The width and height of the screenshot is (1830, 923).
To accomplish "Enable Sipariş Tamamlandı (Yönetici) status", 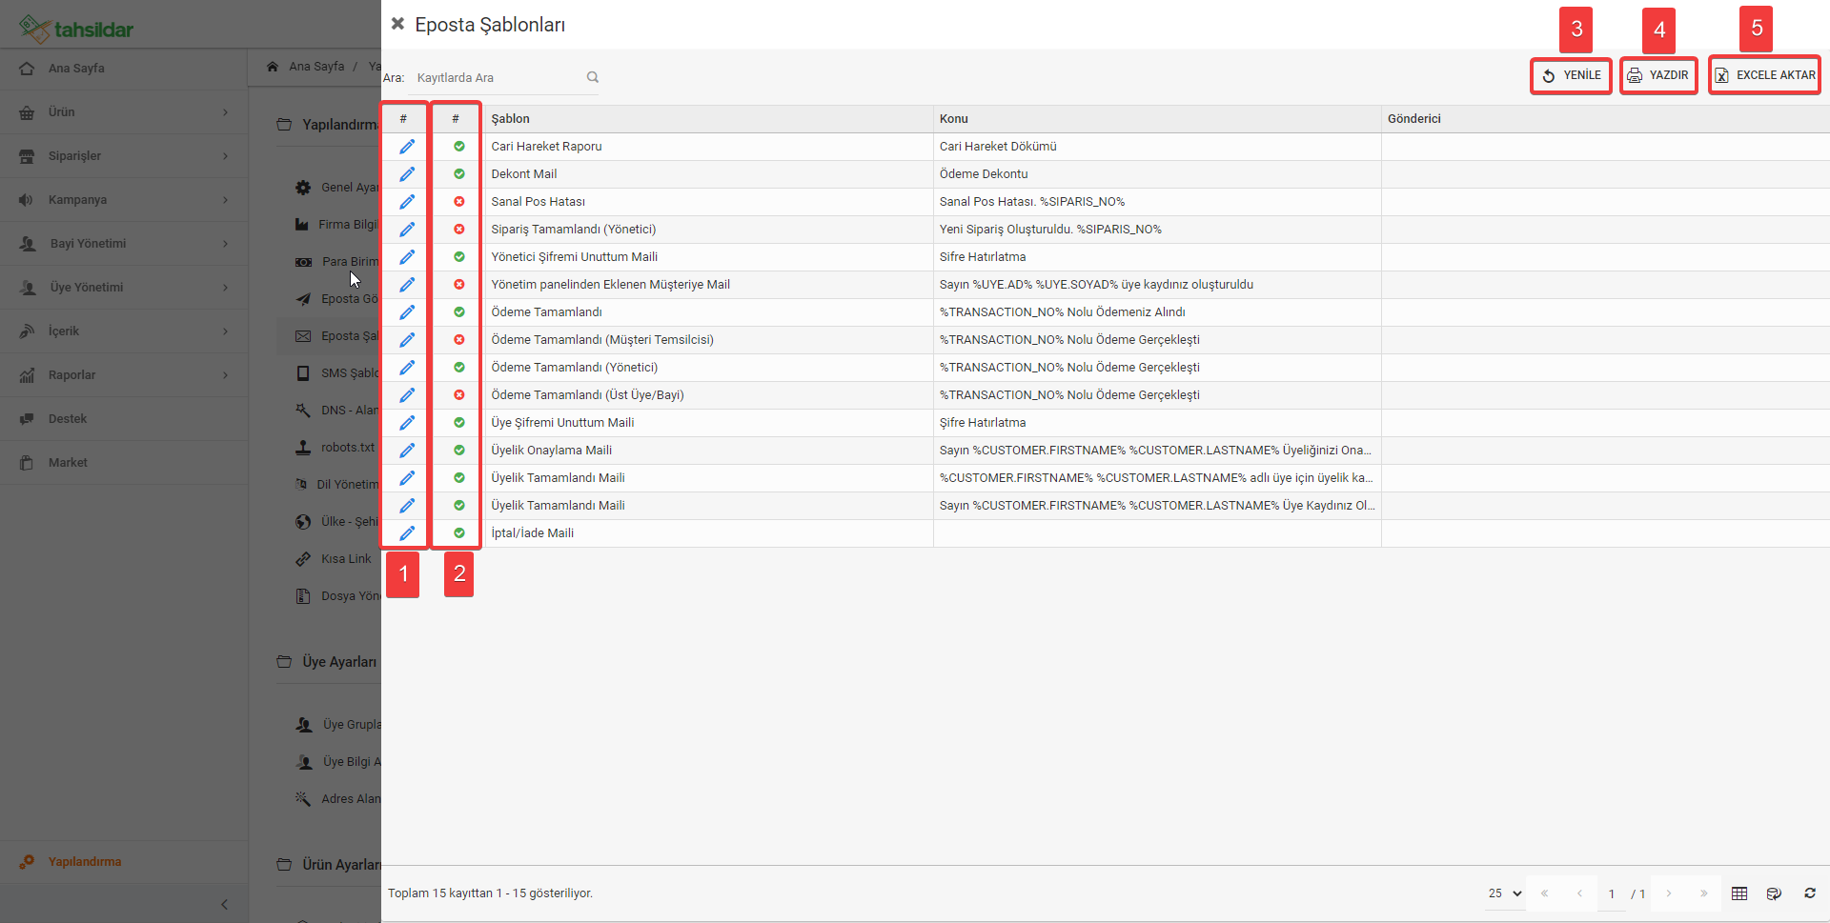I will (459, 230).
